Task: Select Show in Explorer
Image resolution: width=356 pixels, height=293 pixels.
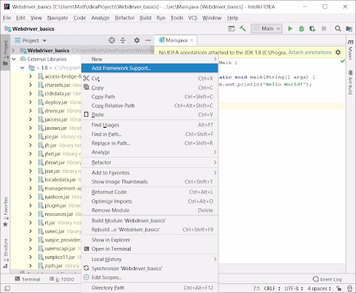Action: [149, 240]
